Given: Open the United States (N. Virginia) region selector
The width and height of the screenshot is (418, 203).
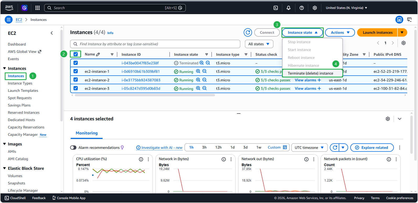Looking at the screenshot, I should 347,8.
